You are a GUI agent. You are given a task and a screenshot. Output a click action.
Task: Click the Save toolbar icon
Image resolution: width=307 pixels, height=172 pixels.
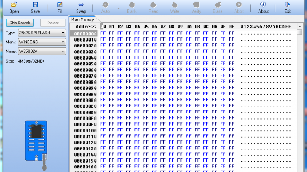click(35, 8)
